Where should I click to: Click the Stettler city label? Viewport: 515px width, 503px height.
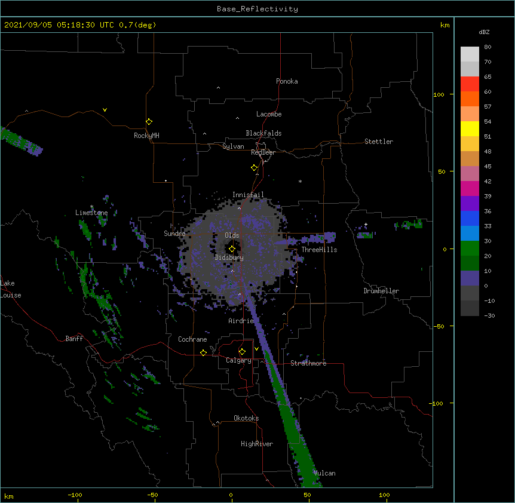coord(379,142)
